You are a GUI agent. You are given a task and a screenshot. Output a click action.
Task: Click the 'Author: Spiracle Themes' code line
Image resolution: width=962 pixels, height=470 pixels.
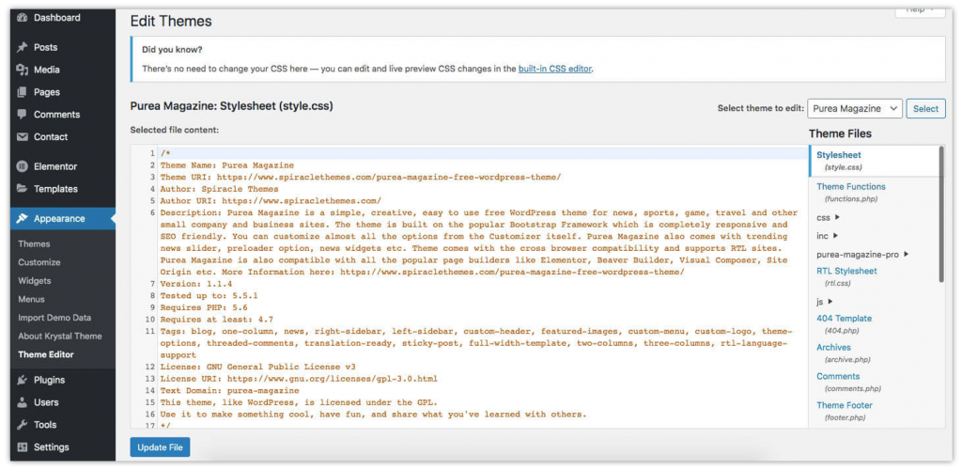point(219,189)
